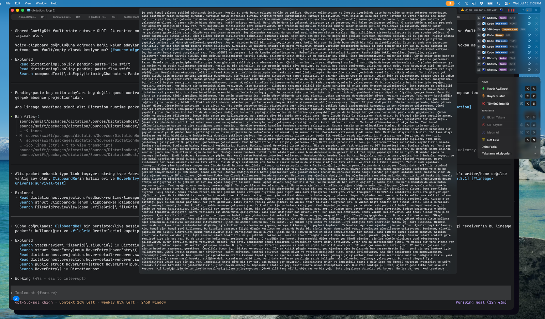Open the File menu
Viewport: 545px width, 319px height.
tap(8, 3)
